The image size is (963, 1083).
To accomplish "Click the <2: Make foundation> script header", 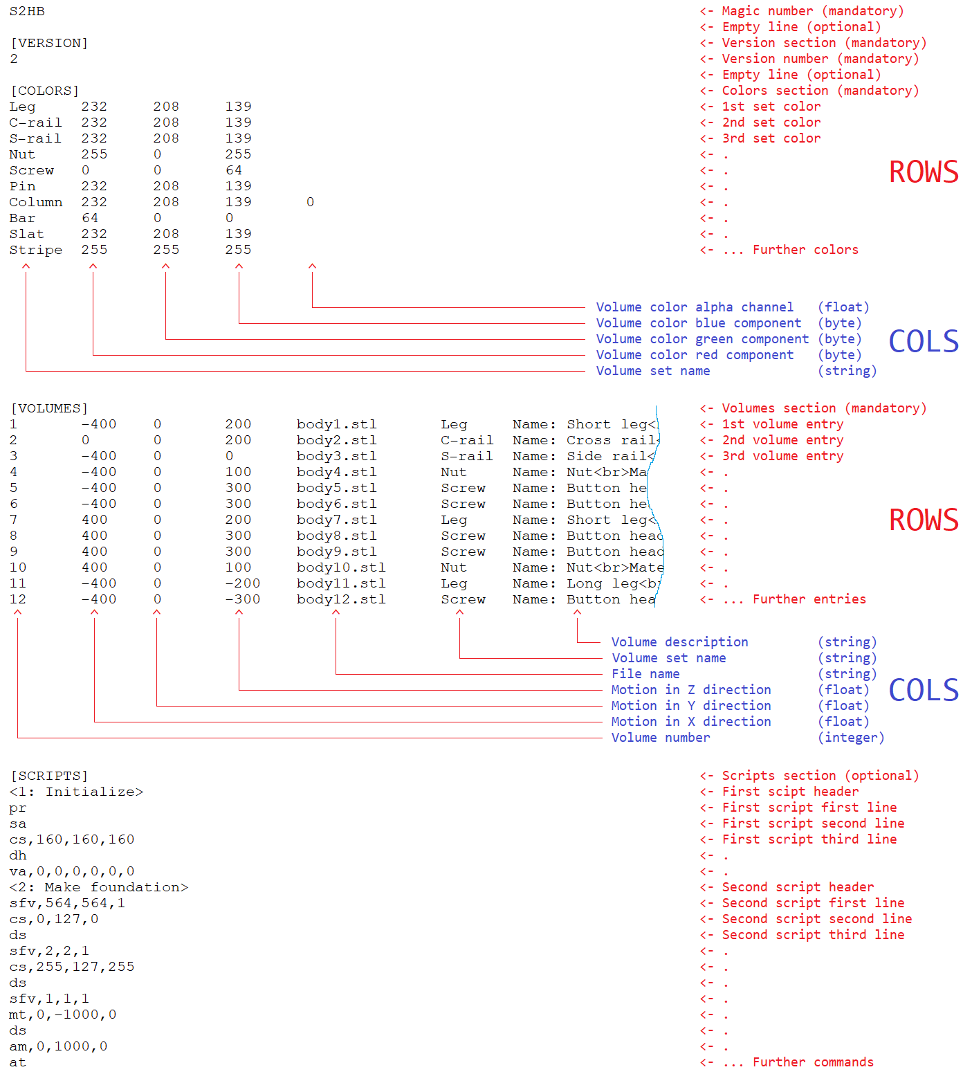I will (99, 887).
